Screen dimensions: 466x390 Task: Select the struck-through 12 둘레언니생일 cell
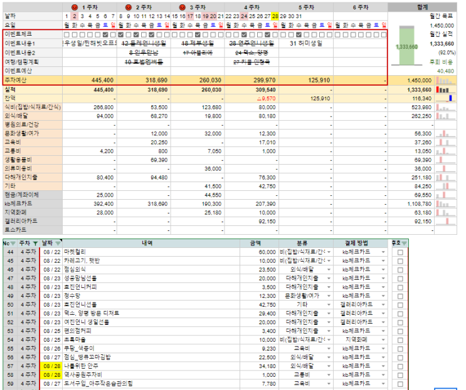[x=144, y=44]
